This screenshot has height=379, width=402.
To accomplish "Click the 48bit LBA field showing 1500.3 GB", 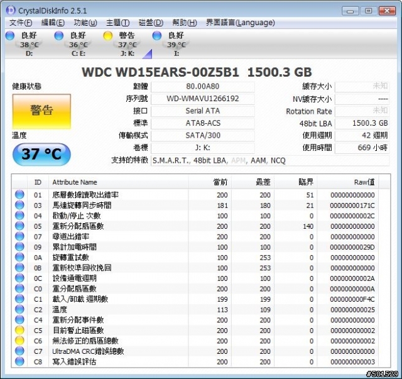I will [x=362, y=123].
